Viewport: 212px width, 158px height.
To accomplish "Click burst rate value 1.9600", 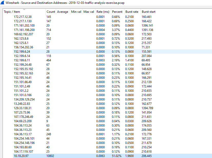I will (129, 156).
